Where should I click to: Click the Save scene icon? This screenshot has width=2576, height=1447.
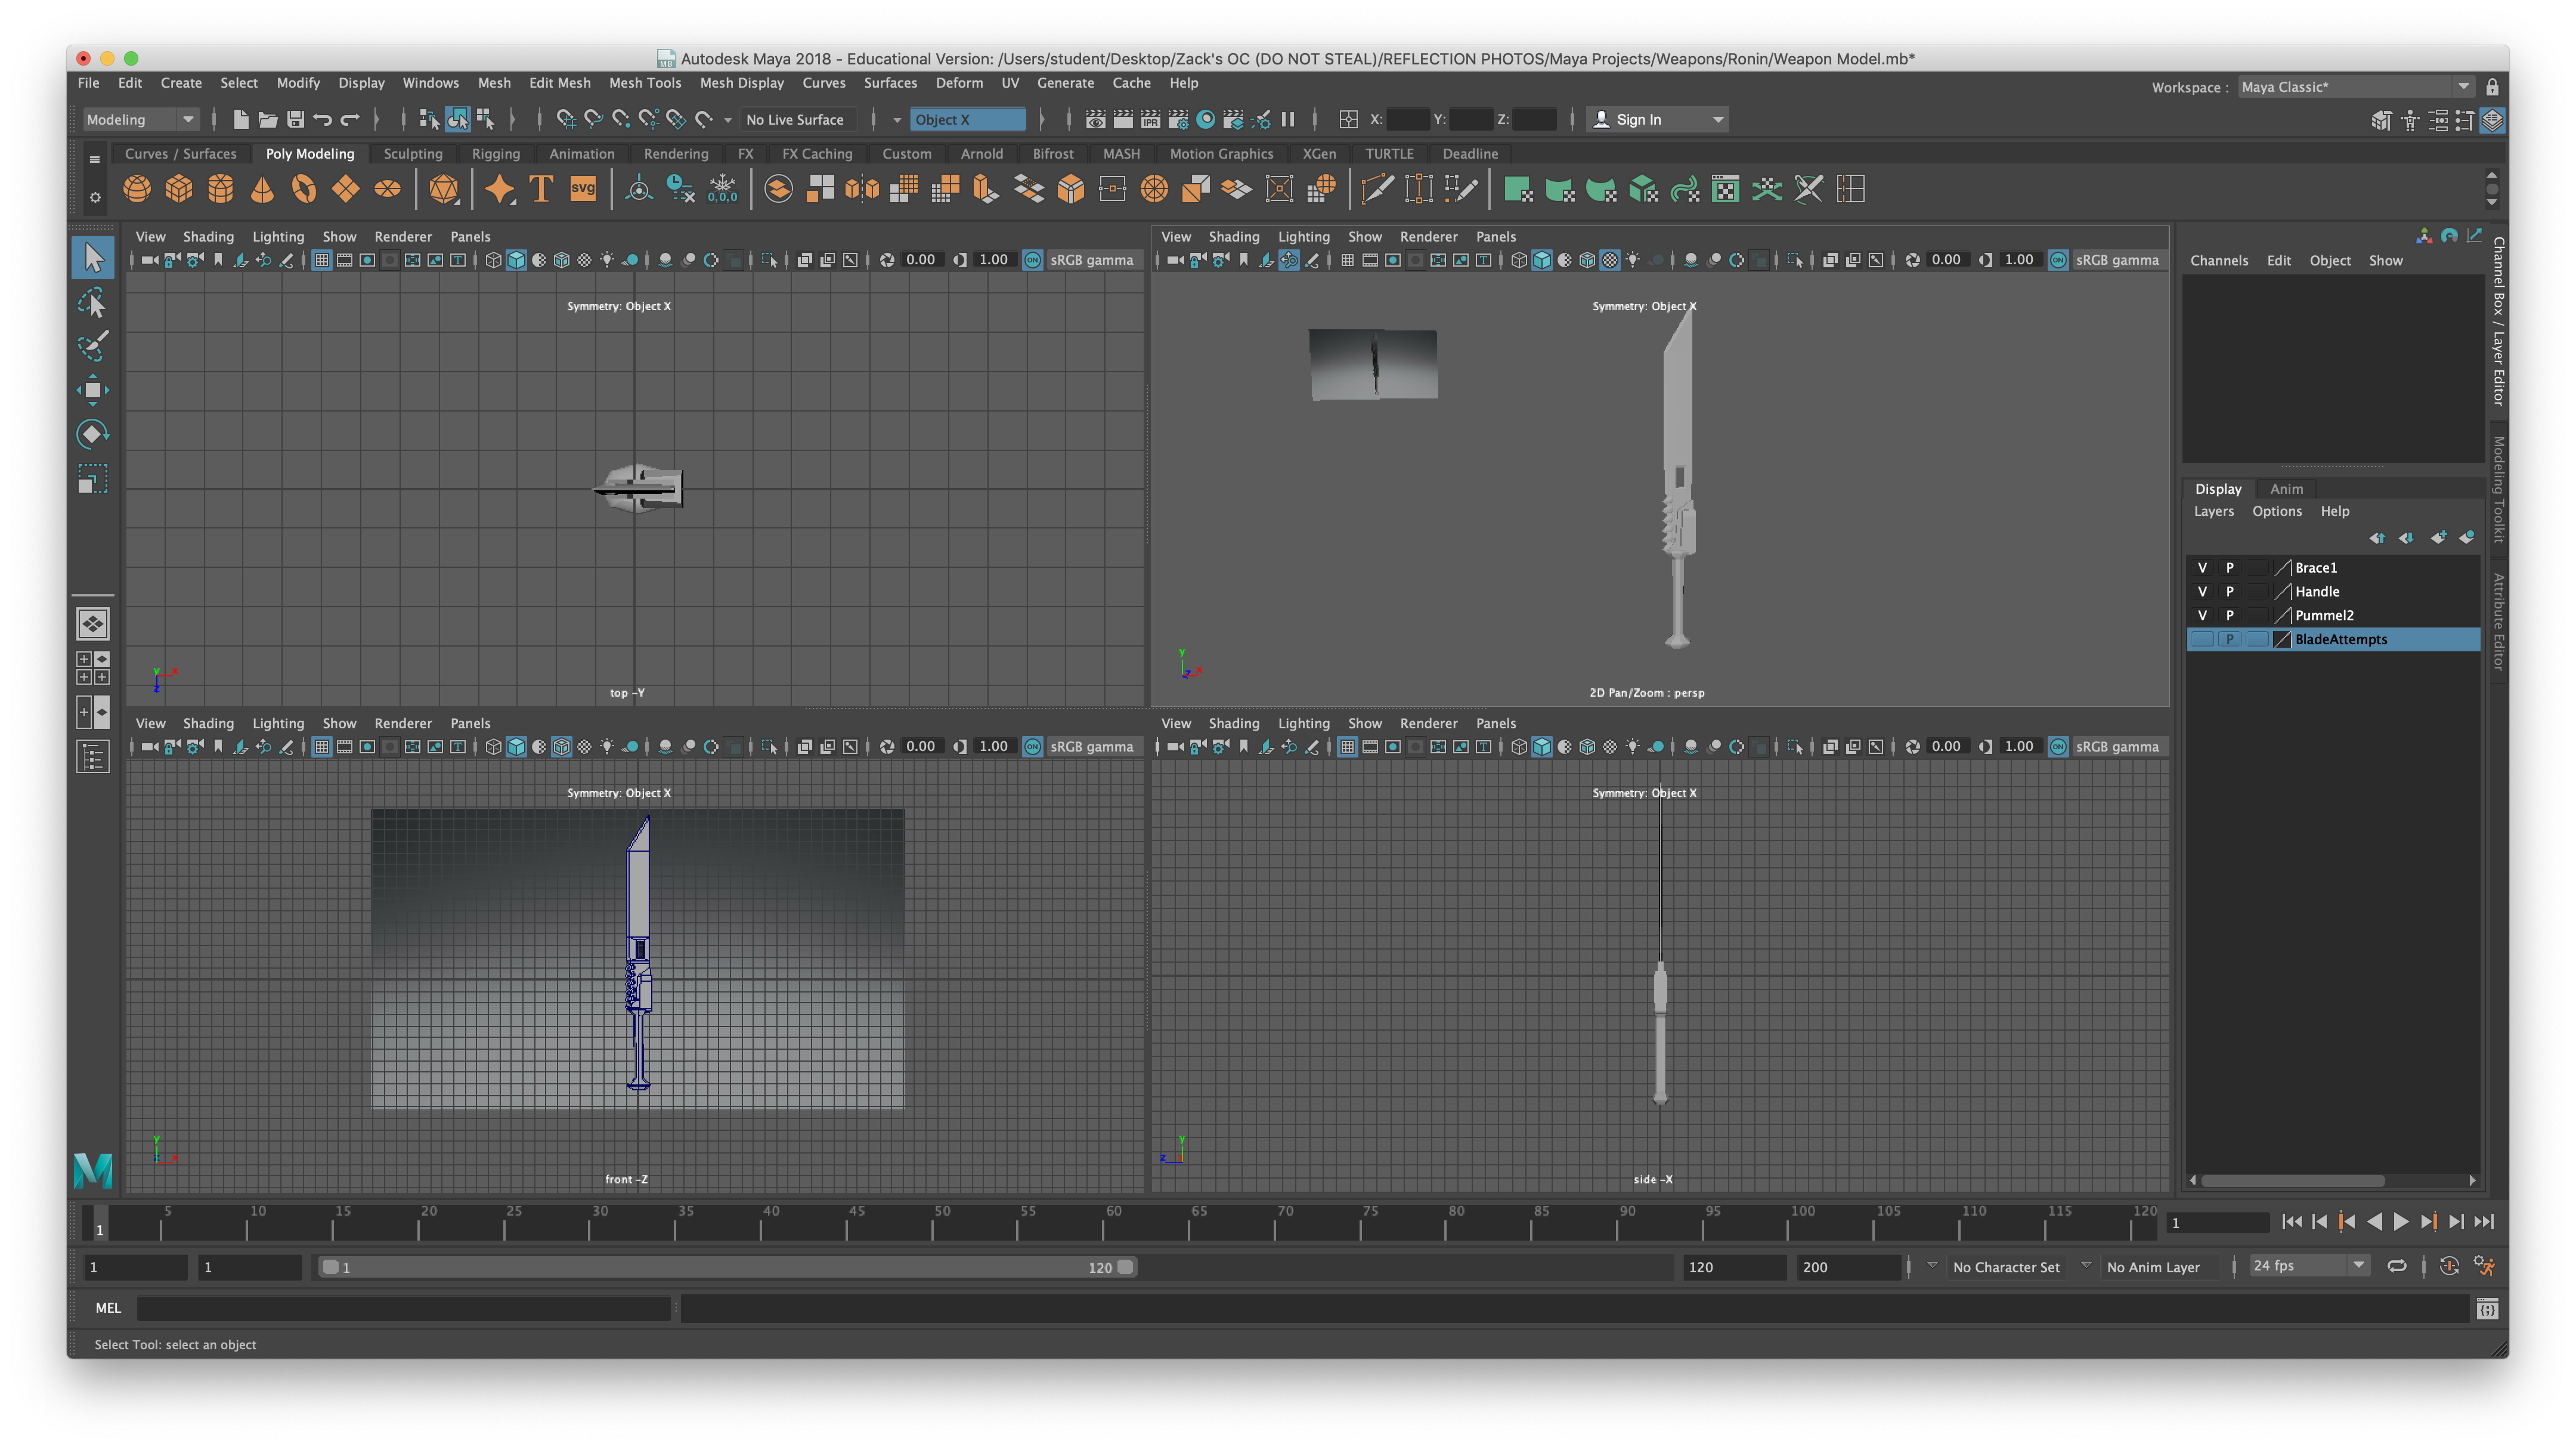click(x=295, y=120)
